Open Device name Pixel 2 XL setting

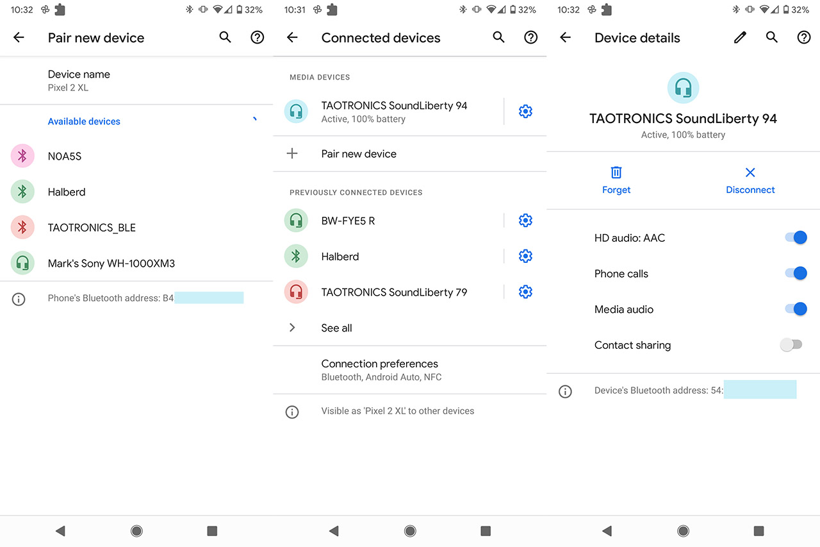coord(136,80)
